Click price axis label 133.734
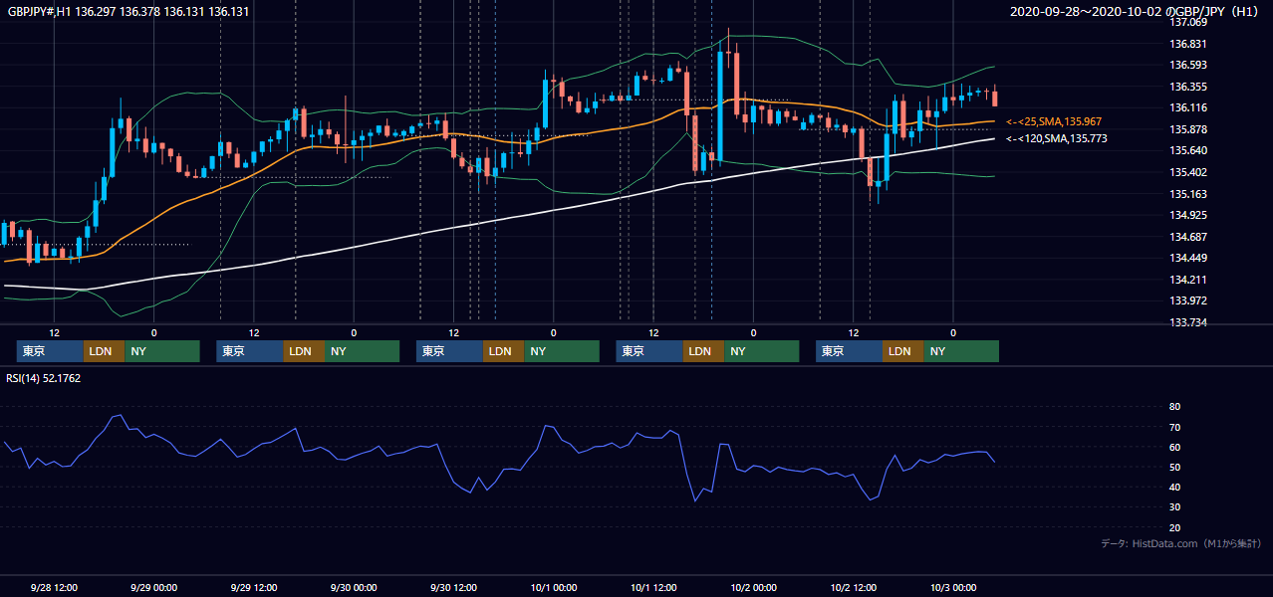Screen dimensions: 1273x597 point(1189,322)
